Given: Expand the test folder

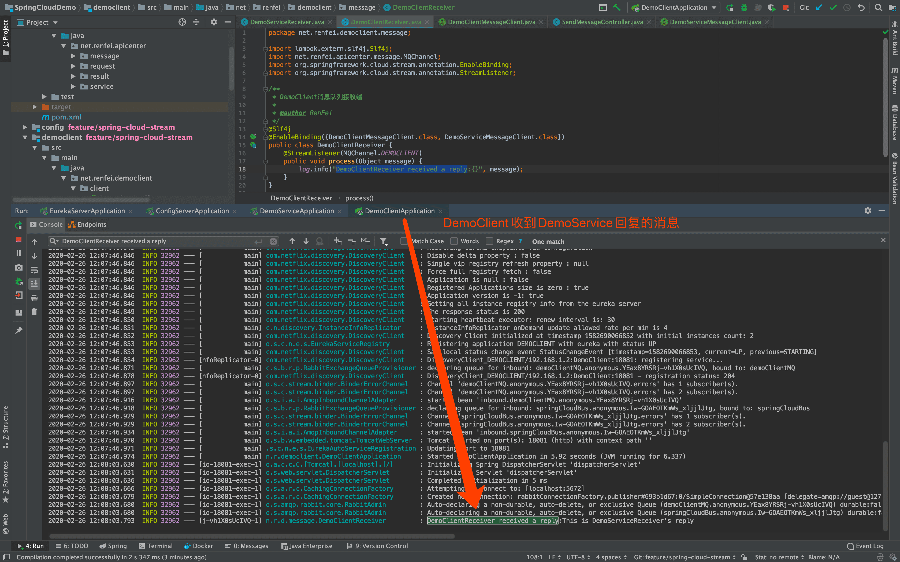Looking at the screenshot, I should (x=44, y=97).
